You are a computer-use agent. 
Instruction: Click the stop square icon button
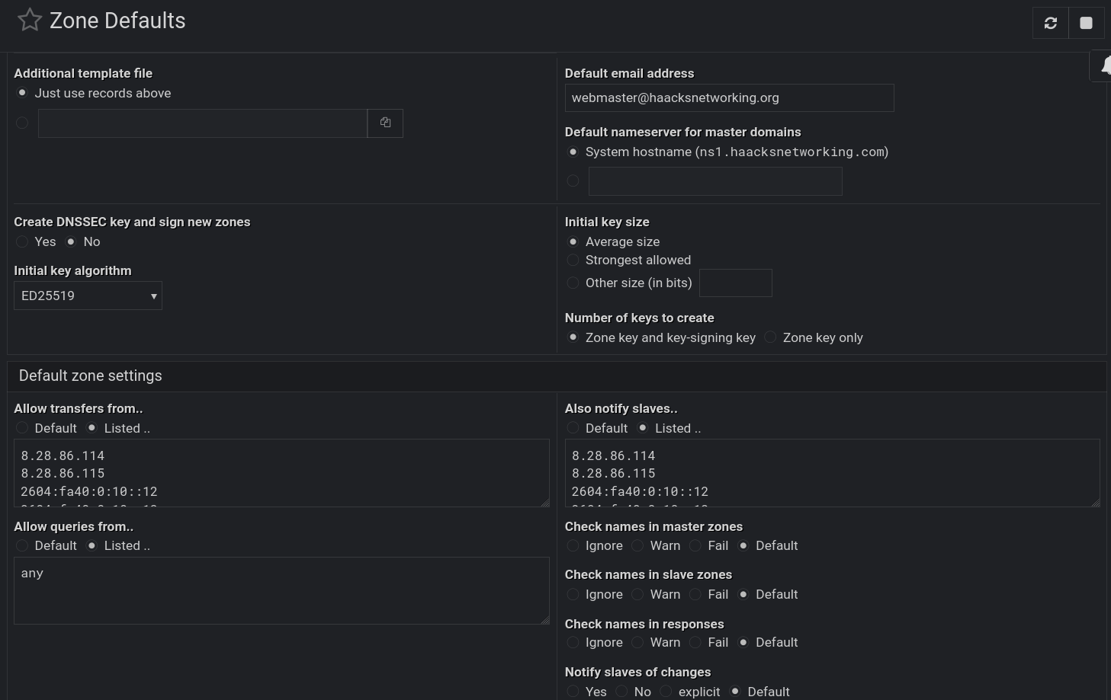(x=1086, y=23)
